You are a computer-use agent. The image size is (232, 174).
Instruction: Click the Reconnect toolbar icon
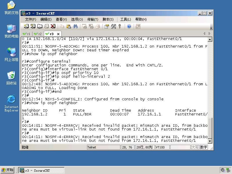(x=46, y=26)
